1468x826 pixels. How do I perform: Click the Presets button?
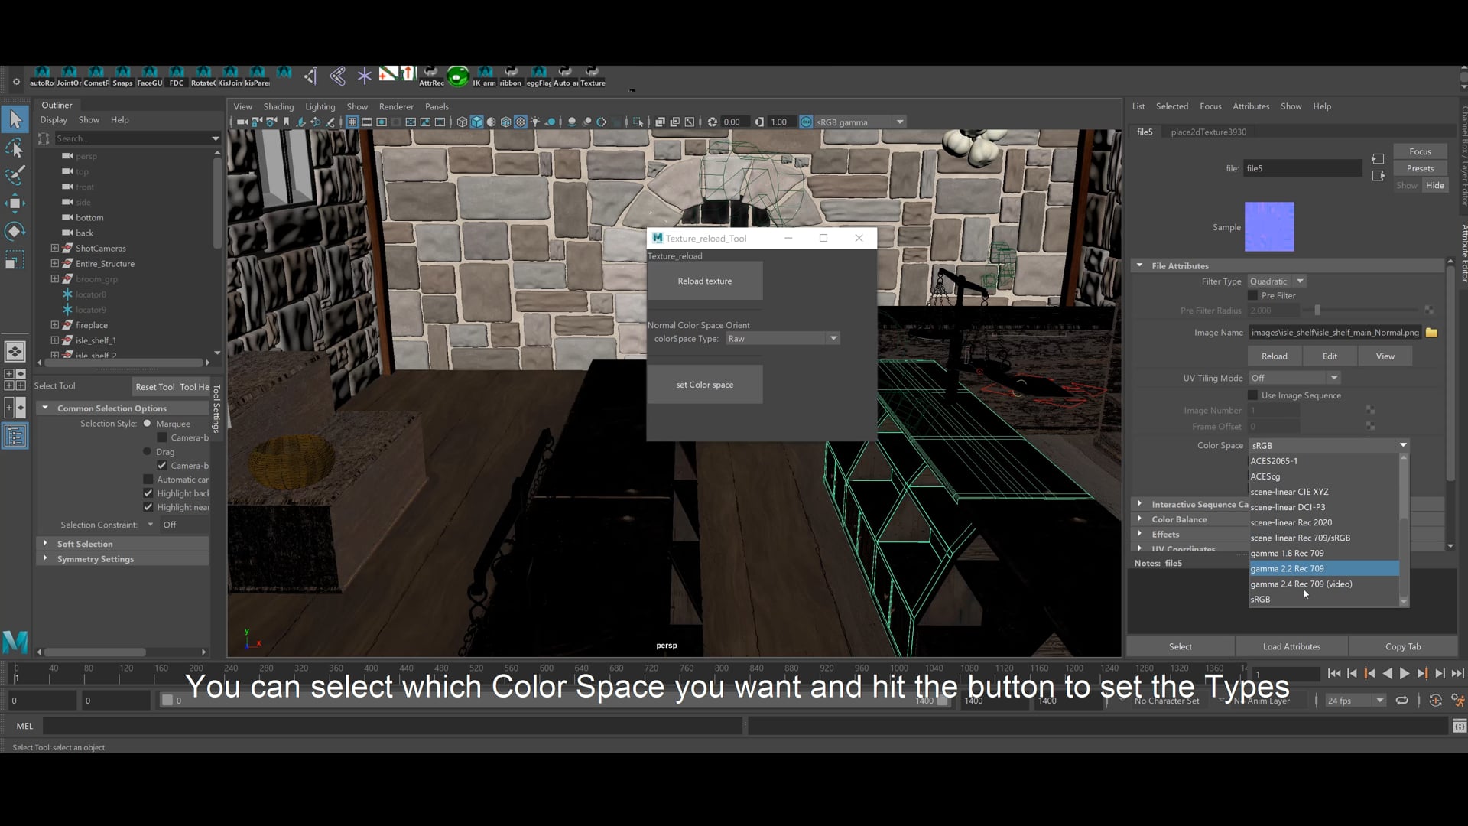(x=1420, y=168)
